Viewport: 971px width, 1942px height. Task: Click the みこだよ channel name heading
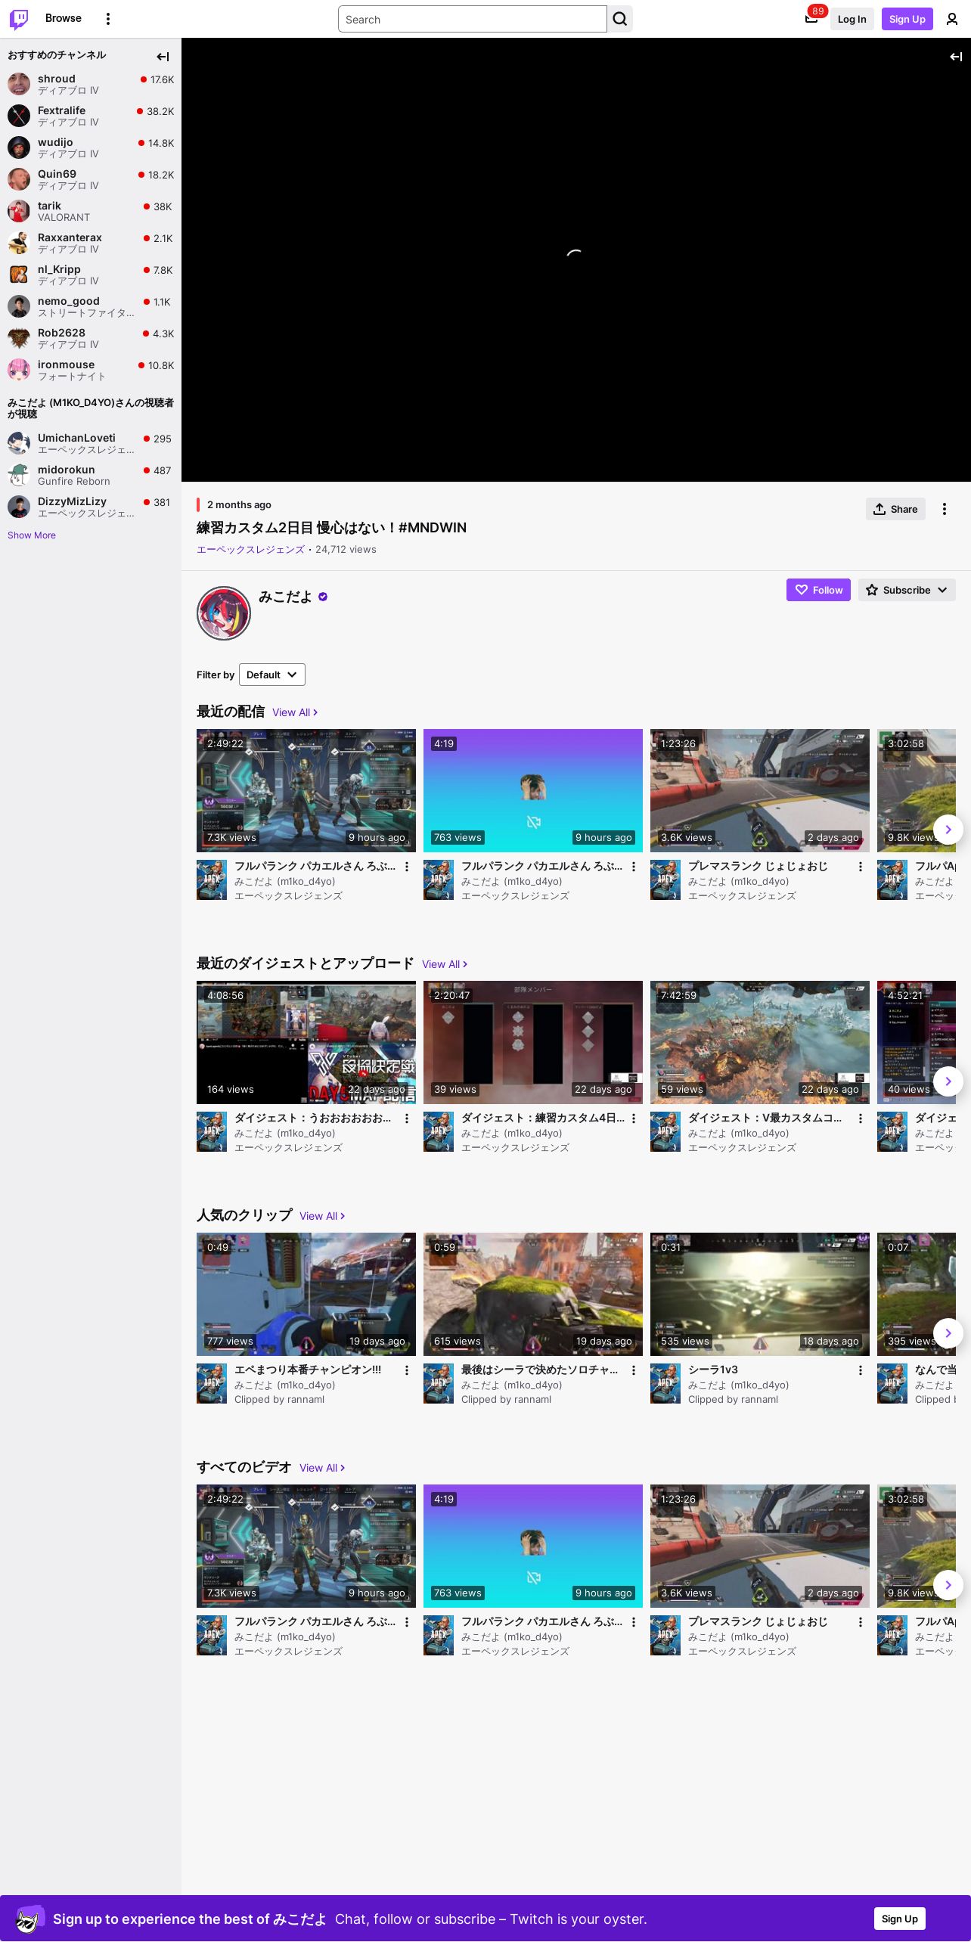tap(285, 597)
